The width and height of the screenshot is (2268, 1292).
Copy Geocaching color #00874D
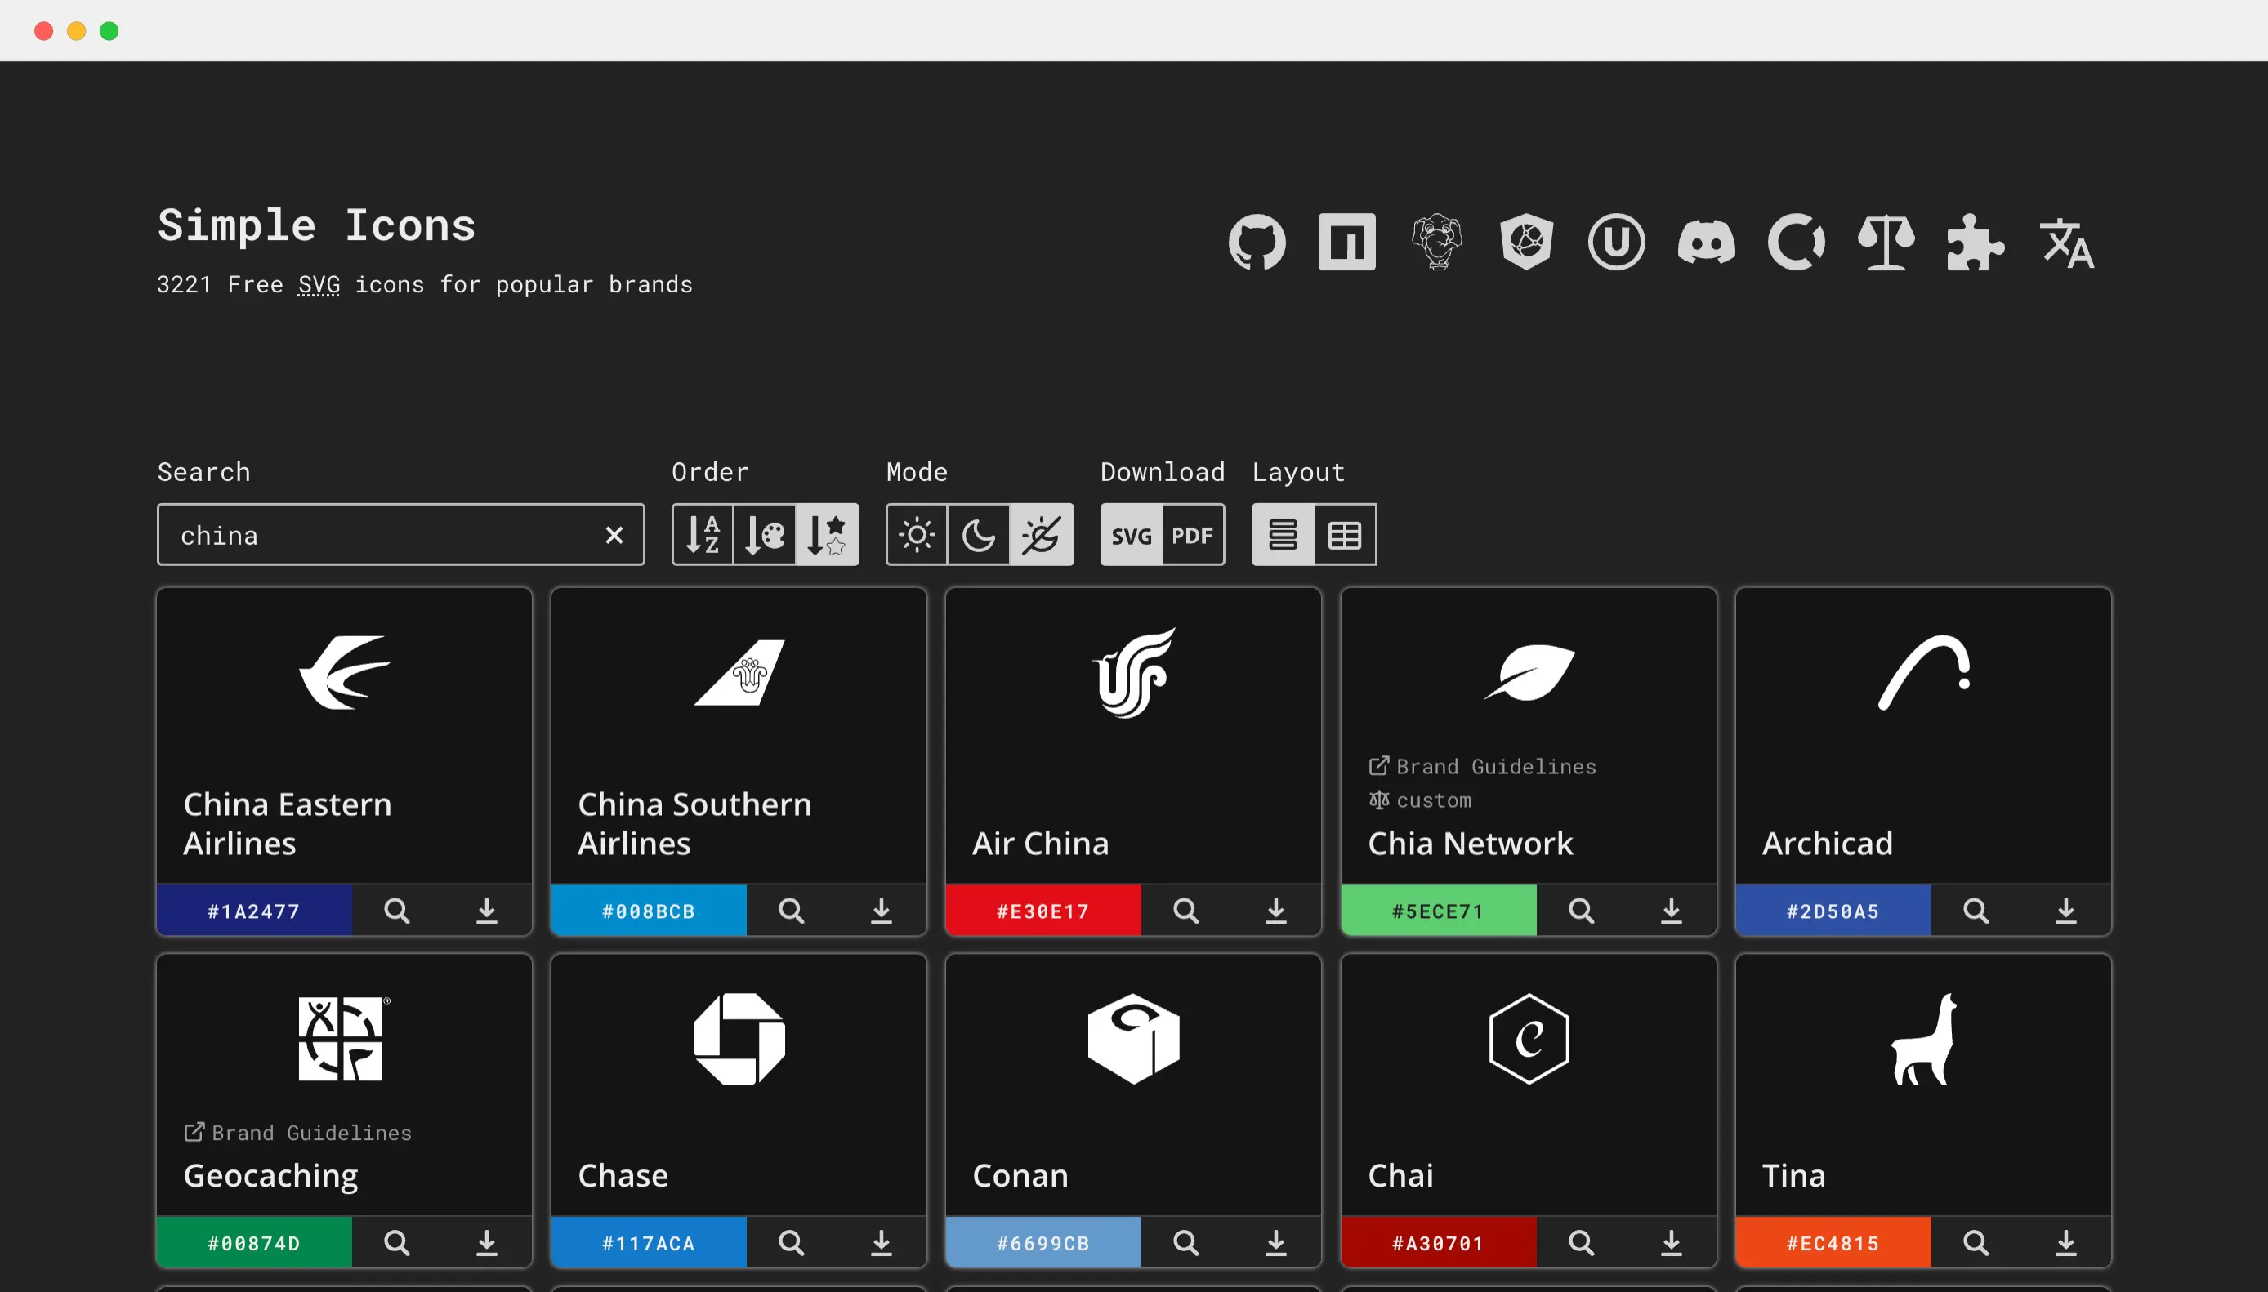254,1242
